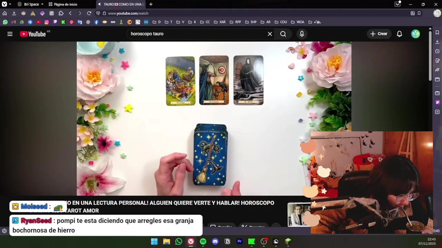Expand the CC bookmarks folder
The image size is (442, 248).
coord(205,22)
